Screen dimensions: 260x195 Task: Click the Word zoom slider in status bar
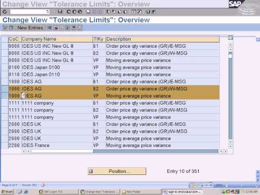241,185
